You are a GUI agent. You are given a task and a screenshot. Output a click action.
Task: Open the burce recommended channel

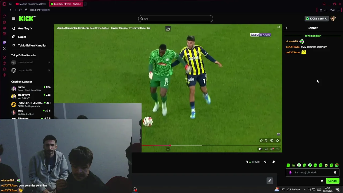pyautogui.click(x=31, y=88)
